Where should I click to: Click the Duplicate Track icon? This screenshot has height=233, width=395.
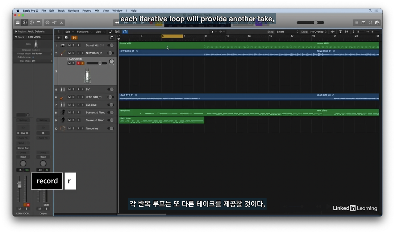[x=66, y=38]
